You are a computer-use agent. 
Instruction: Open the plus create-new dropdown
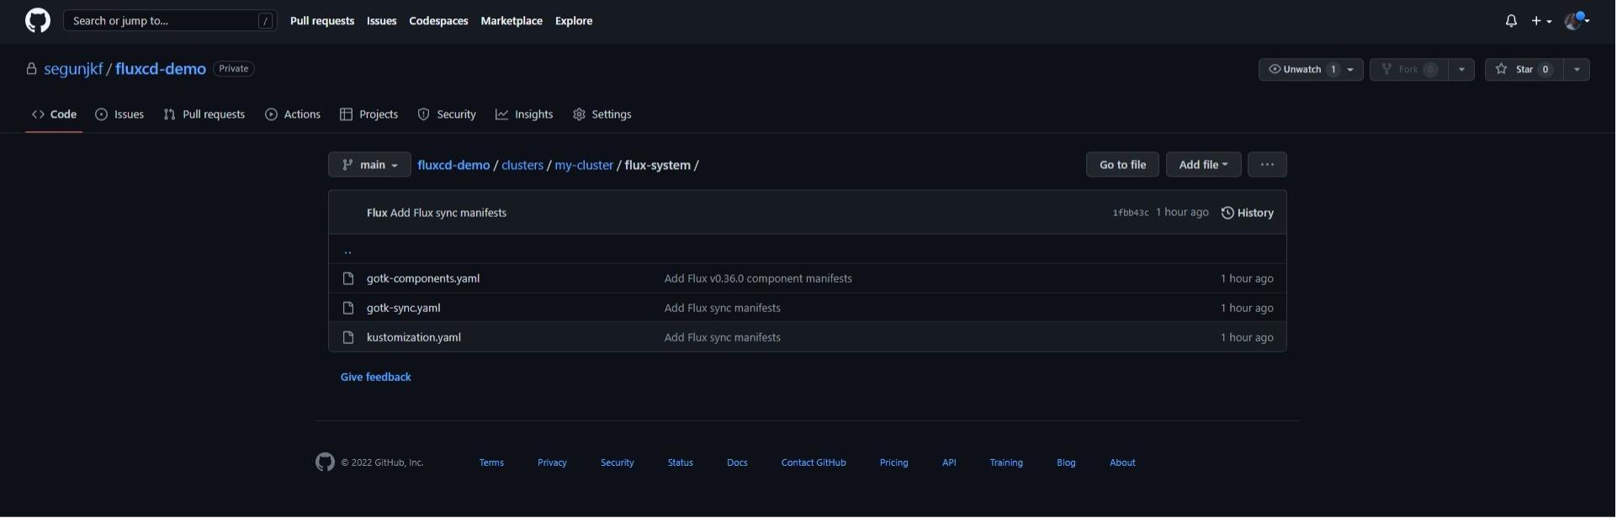tap(1541, 21)
